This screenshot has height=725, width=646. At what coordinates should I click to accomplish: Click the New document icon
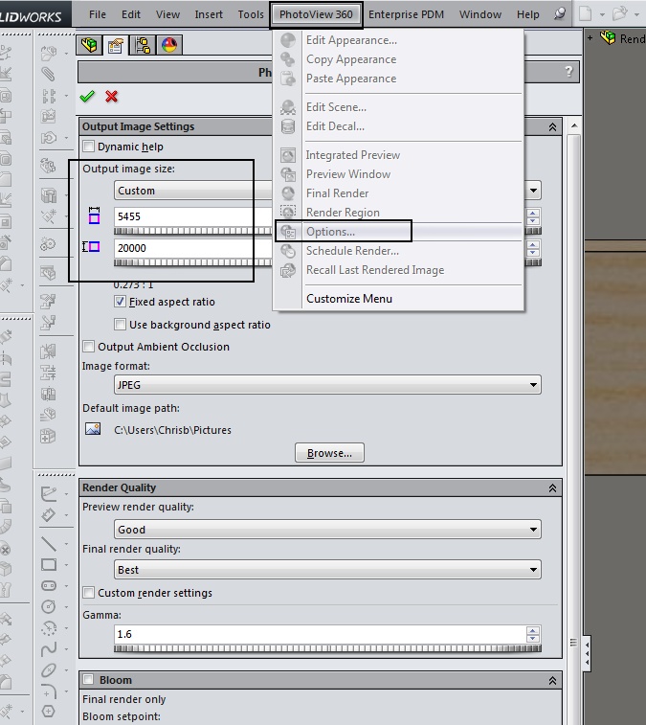pyautogui.click(x=585, y=13)
